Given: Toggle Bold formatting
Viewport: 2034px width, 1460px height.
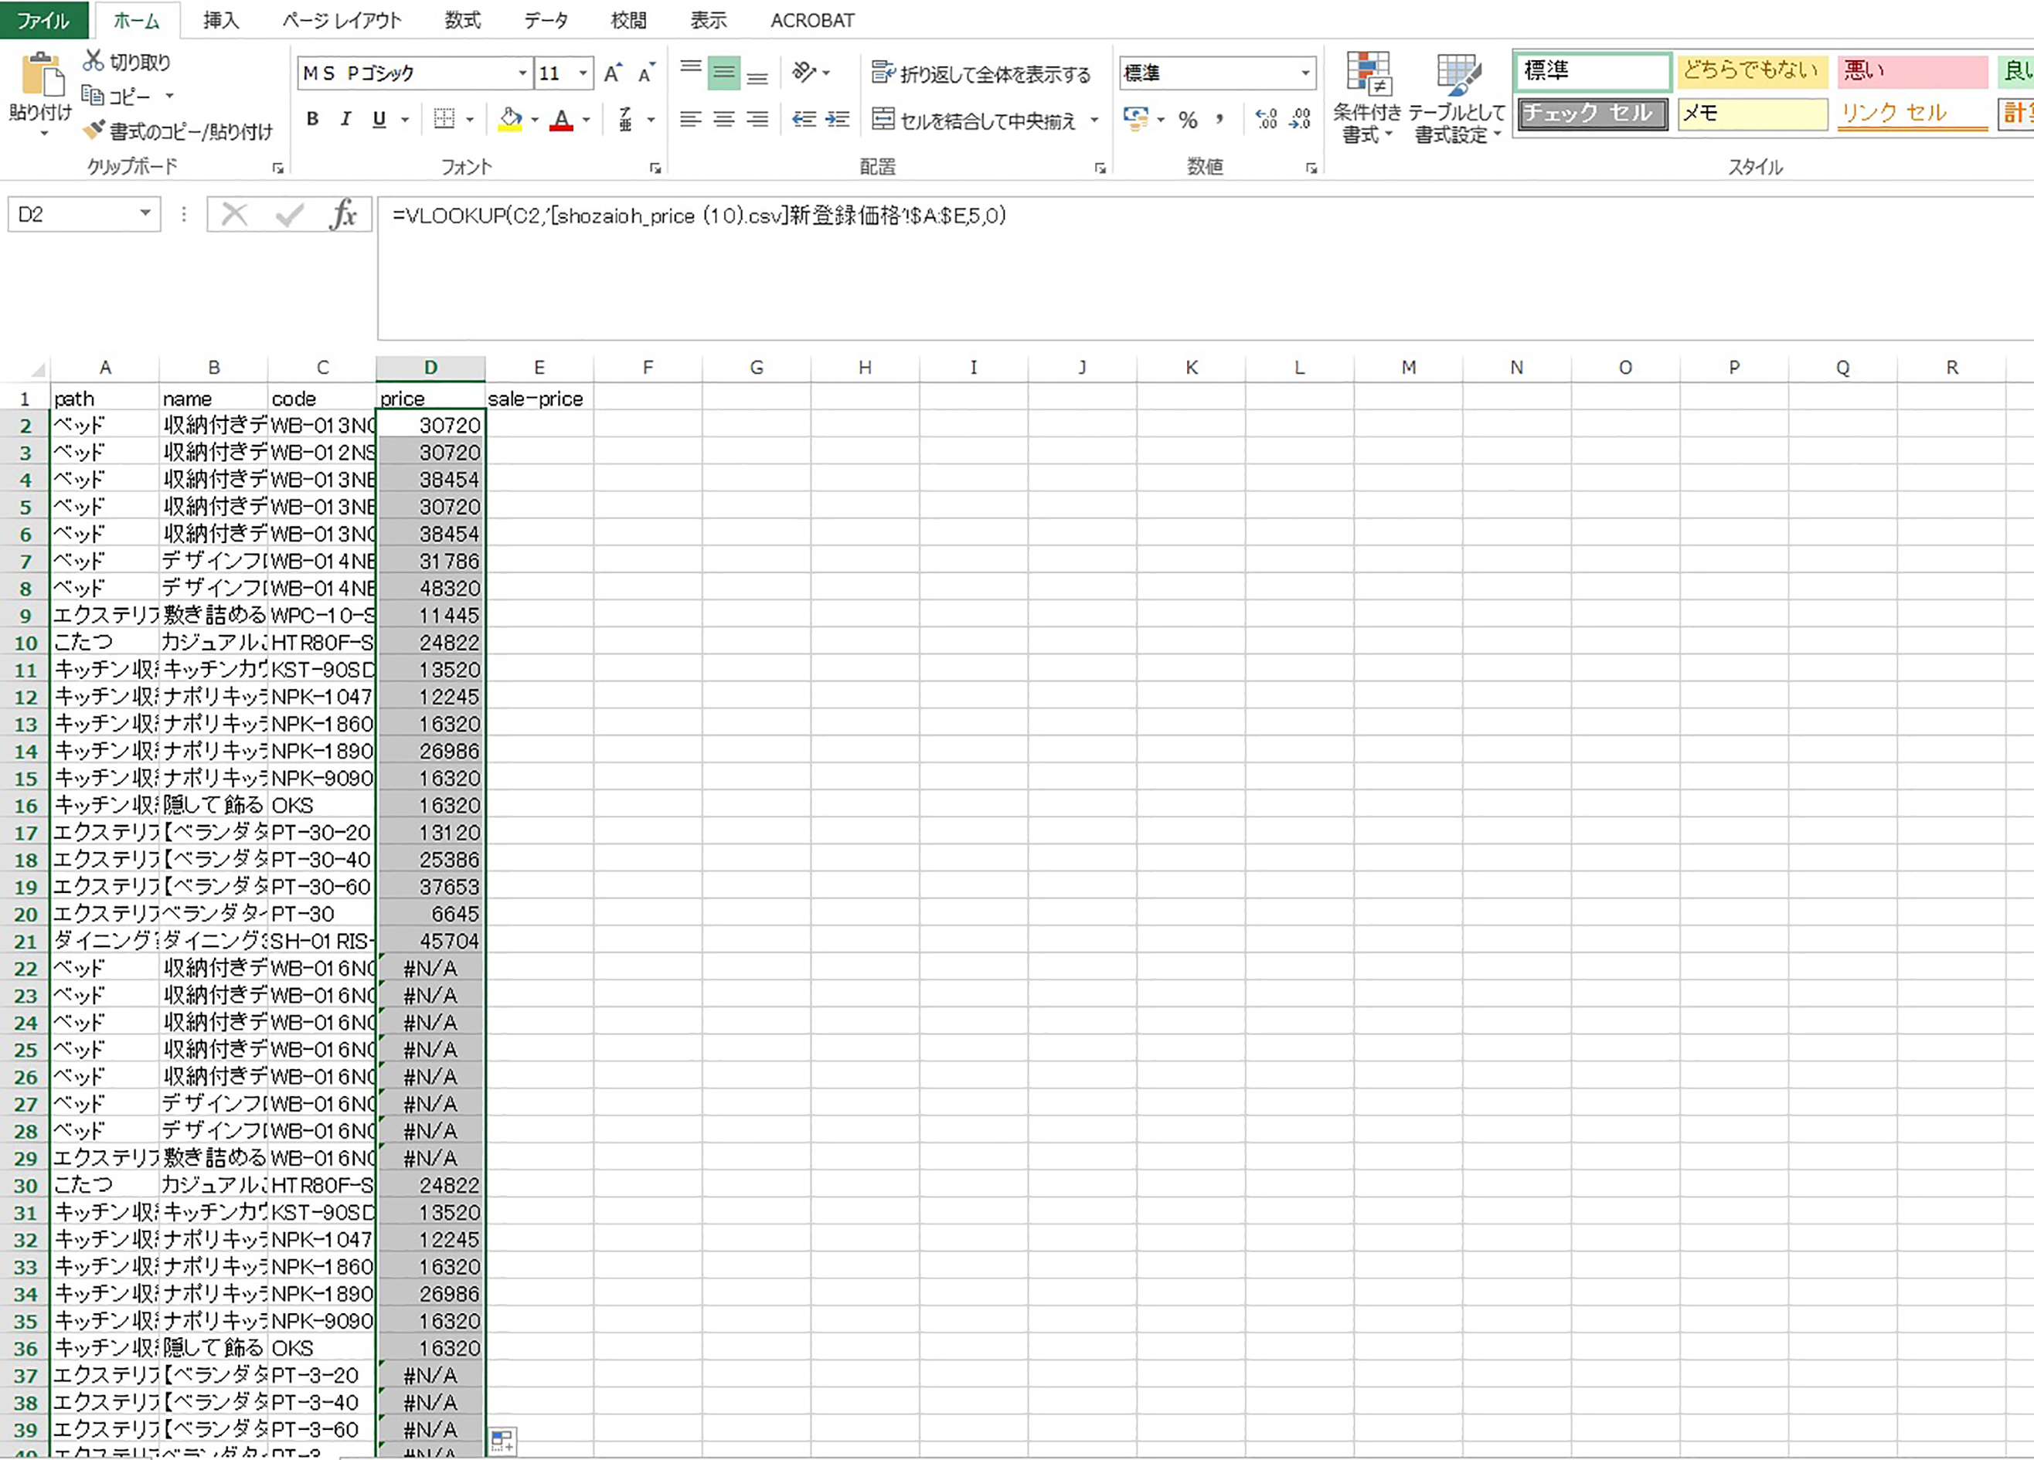Looking at the screenshot, I should tap(312, 118).
